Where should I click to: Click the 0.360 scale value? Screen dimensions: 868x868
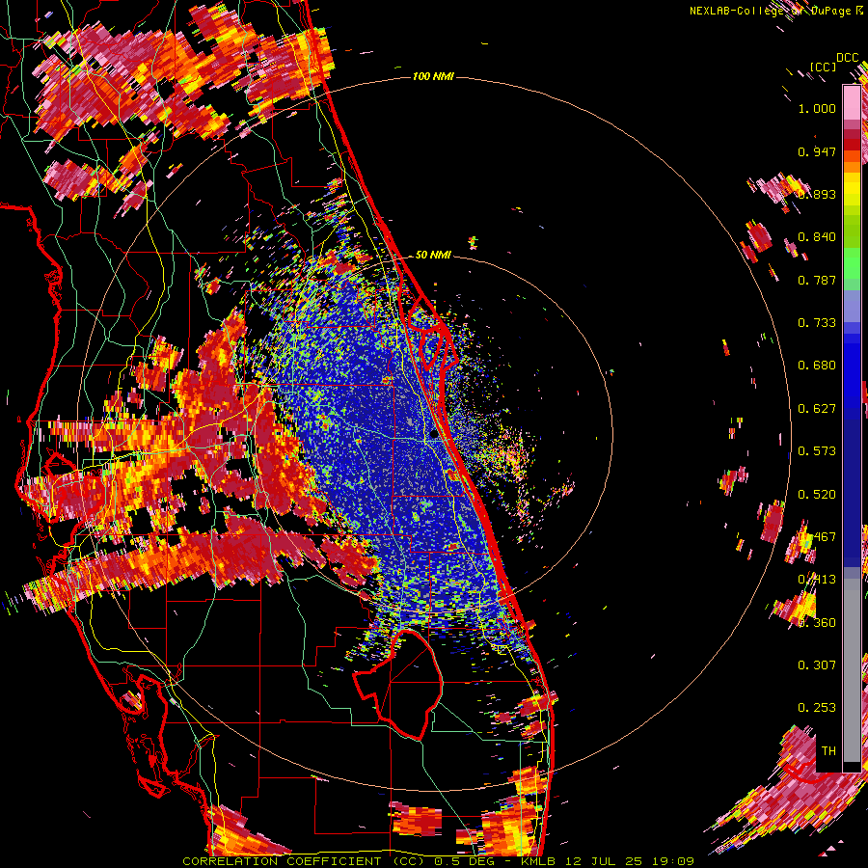tap(817, 623)
